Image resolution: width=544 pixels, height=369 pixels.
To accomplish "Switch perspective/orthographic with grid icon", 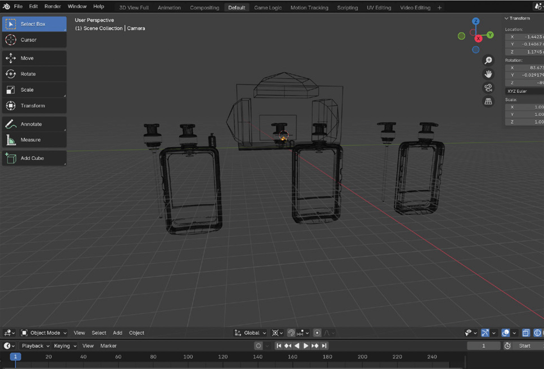I will click(x=488, y=101).
